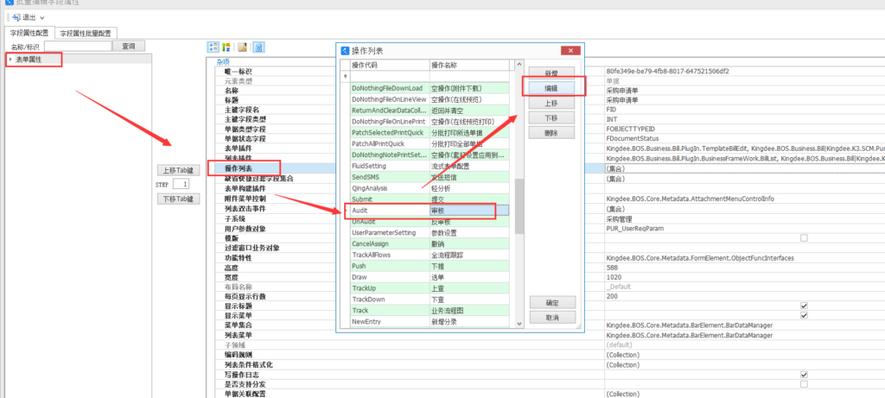The height and width of the screenshot is (398, 885).
Task: Open the dropdown arrow next to 退出
Action: [42, 18]
